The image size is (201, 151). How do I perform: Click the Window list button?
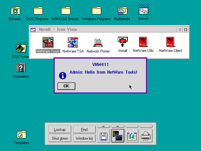tap(84, 138)
